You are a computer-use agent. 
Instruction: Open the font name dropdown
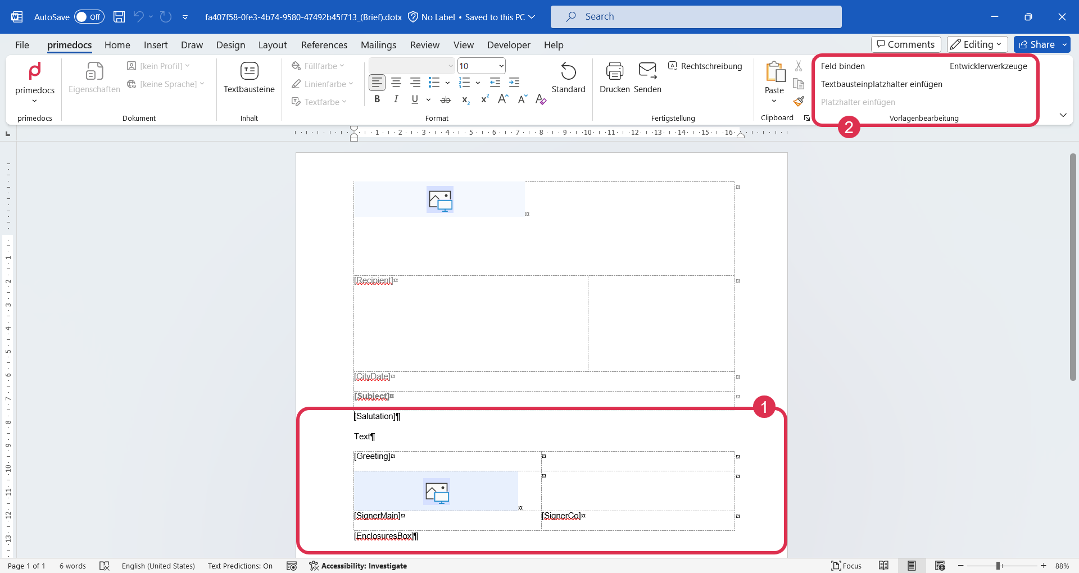click(x=451, y=66)
